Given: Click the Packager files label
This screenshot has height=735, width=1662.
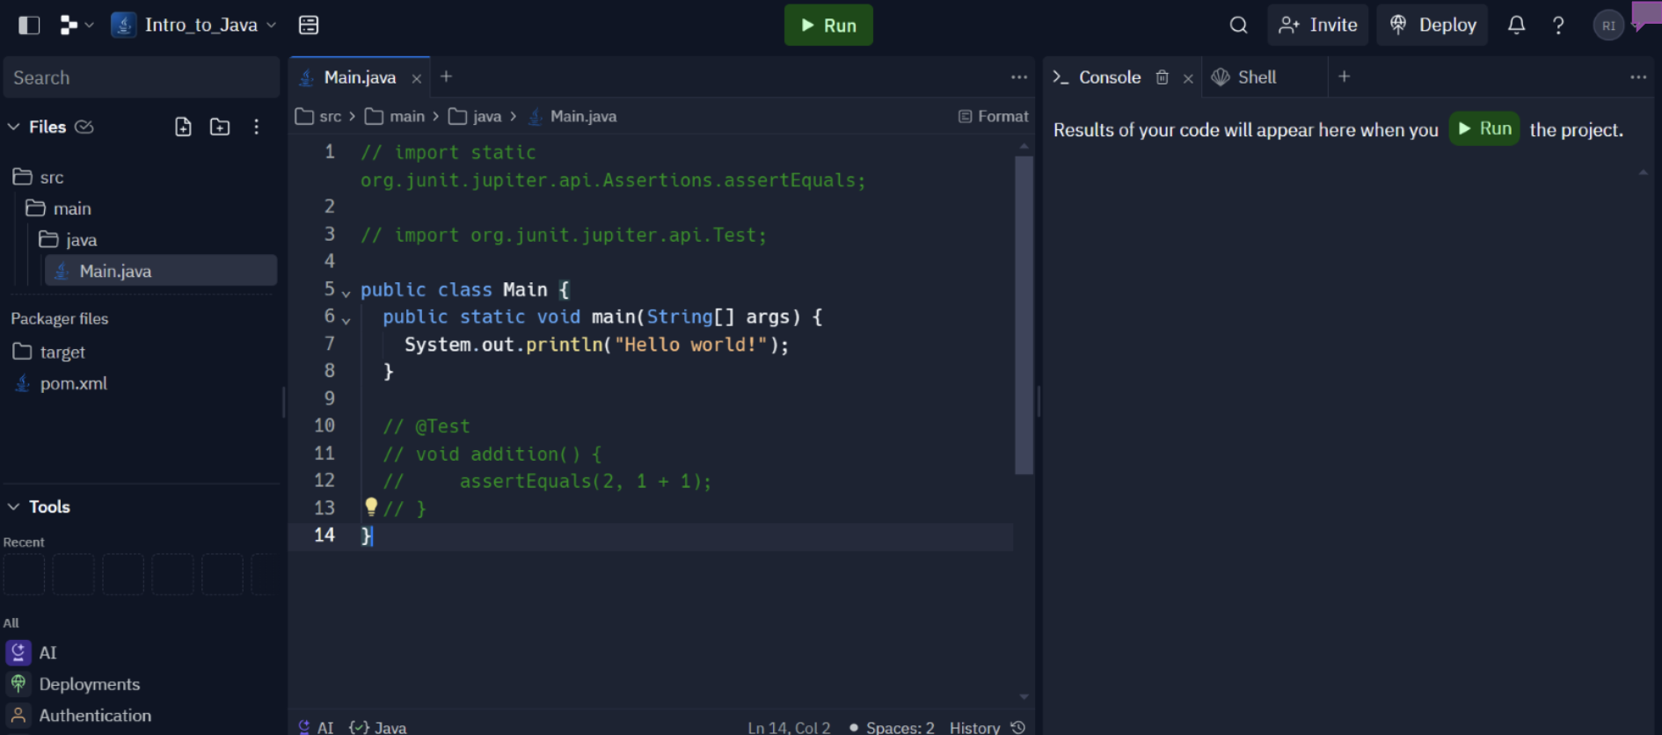Looking at the screenshot, I should pyautogui.click(x=59, y=318).
